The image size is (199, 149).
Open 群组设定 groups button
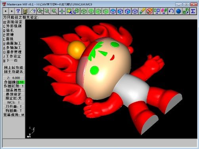[13, 94]
